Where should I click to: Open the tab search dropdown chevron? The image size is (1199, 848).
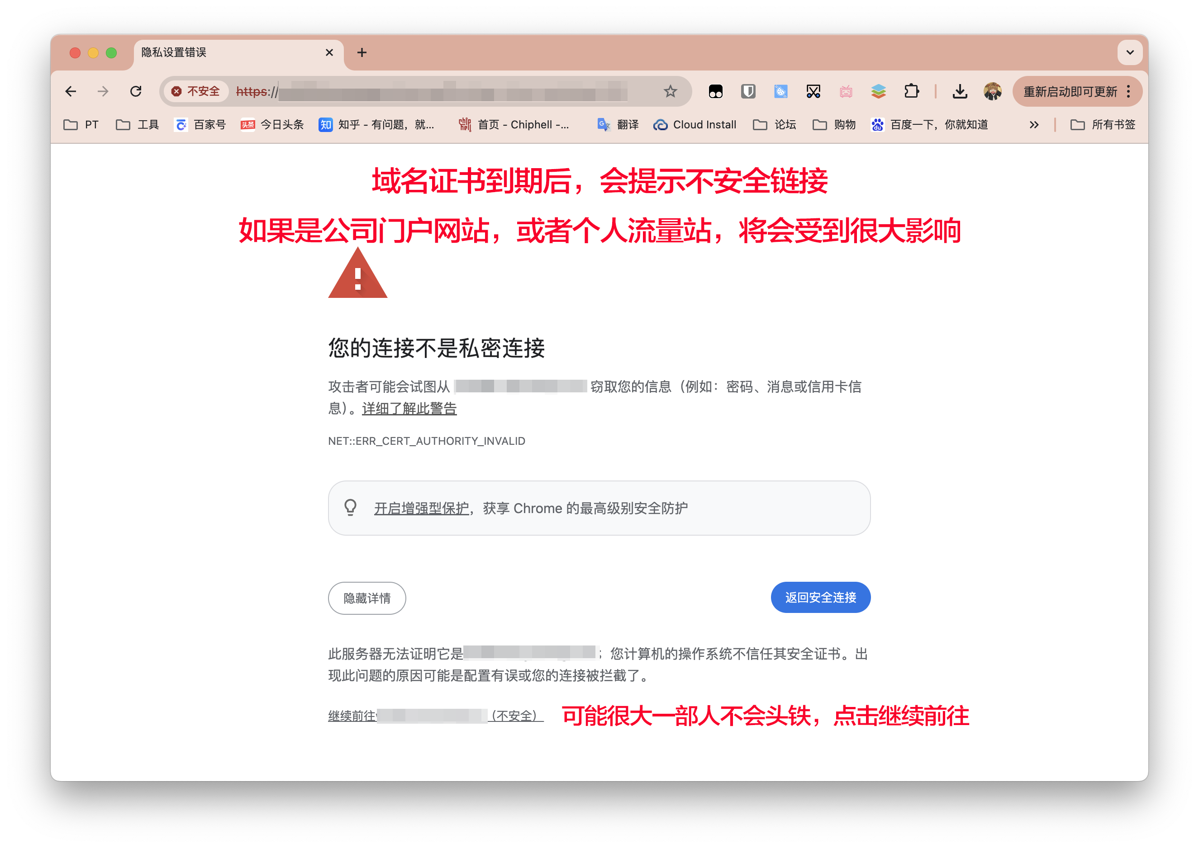(x=1129, y=52)
